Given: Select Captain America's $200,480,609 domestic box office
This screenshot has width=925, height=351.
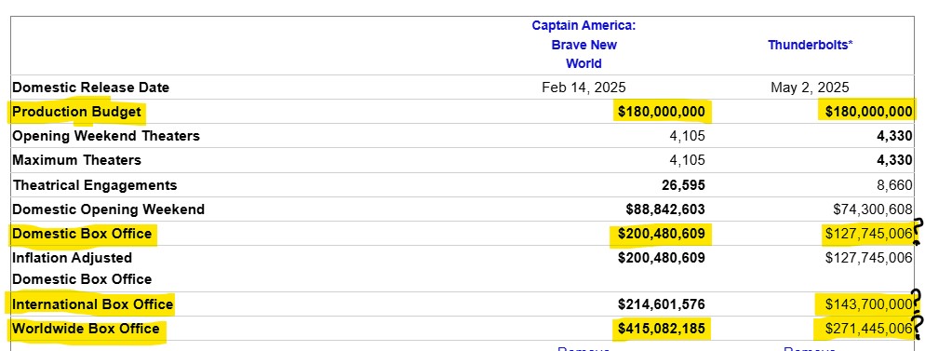Looking at the screenshot, I should (x=662, y=234).
